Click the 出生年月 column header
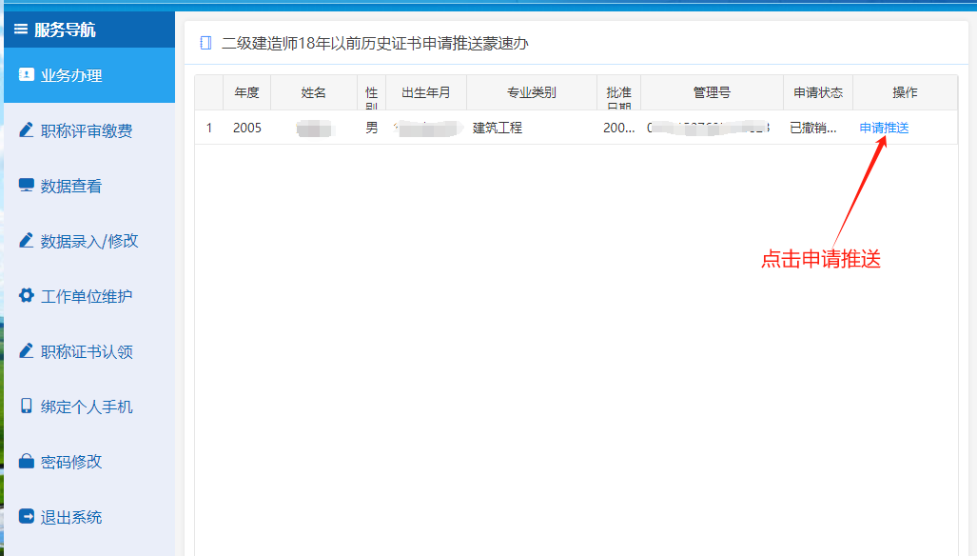The height and width of the screenshot is (556, 977). [426, 92]
